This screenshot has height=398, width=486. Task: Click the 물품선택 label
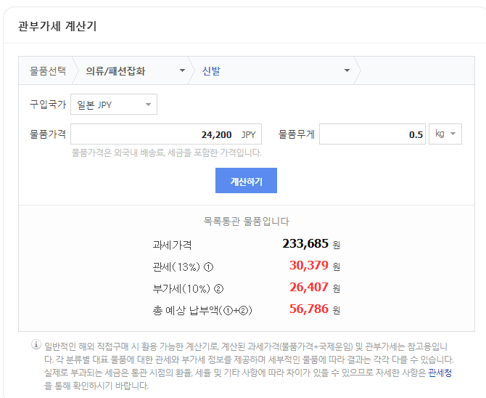click(x=48, y=70)
